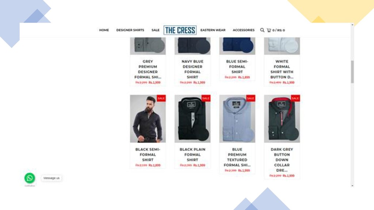The height and width of the screenshot is (210, 374).
Task: Open the Home menu item
Action: coord(104,30)
